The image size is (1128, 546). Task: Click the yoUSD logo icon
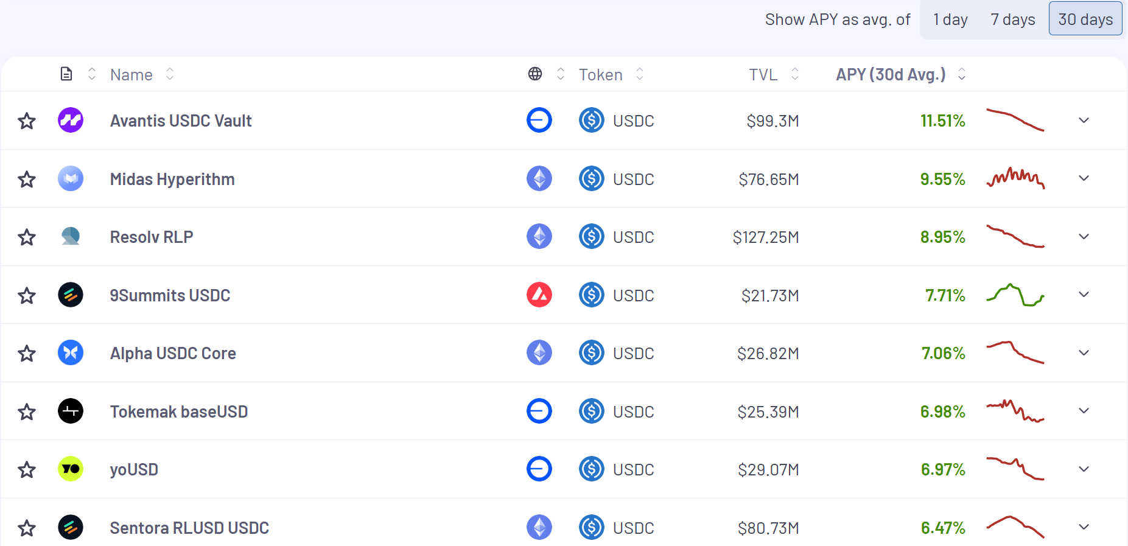(71, 469)
